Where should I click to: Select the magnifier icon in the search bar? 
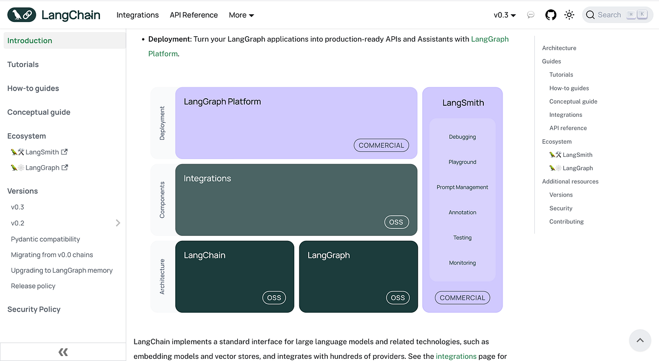[x=589, y=15]
